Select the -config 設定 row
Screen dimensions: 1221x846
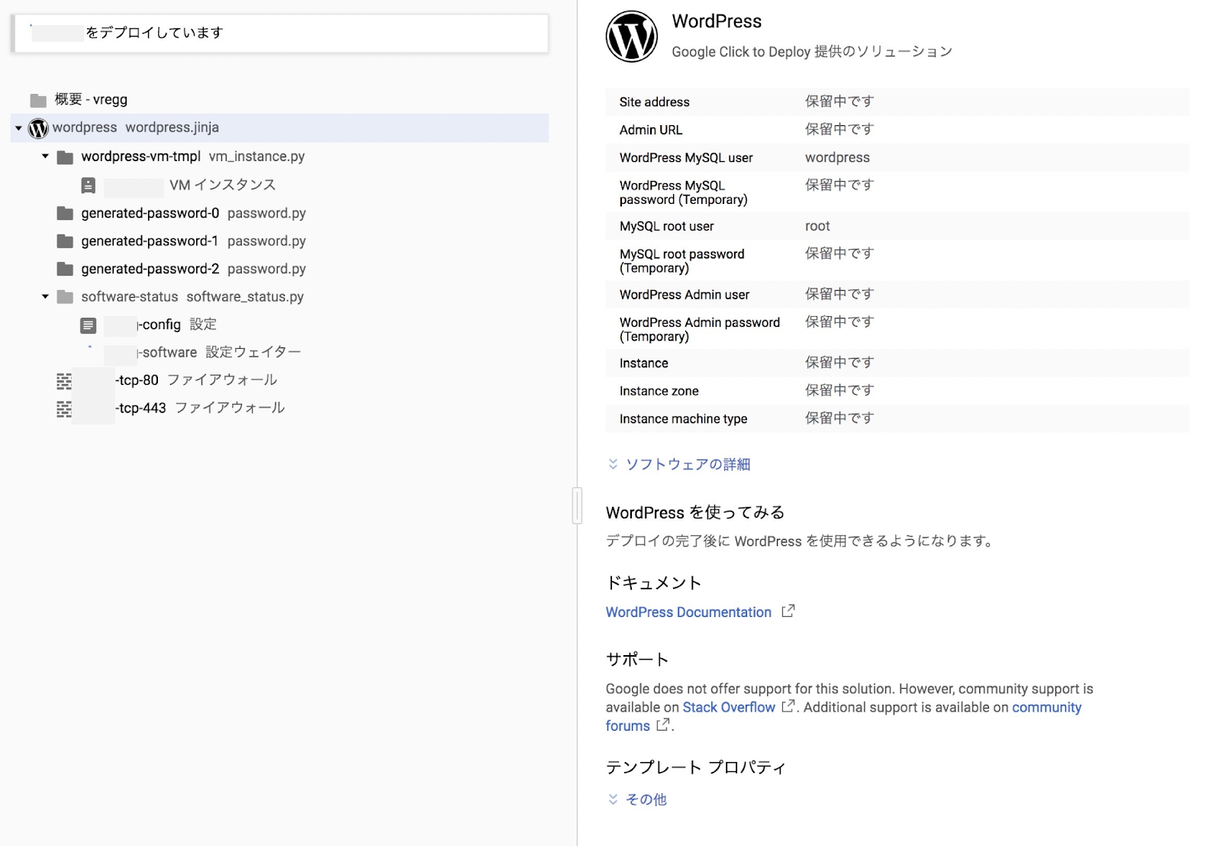click(x=279, y=325)
